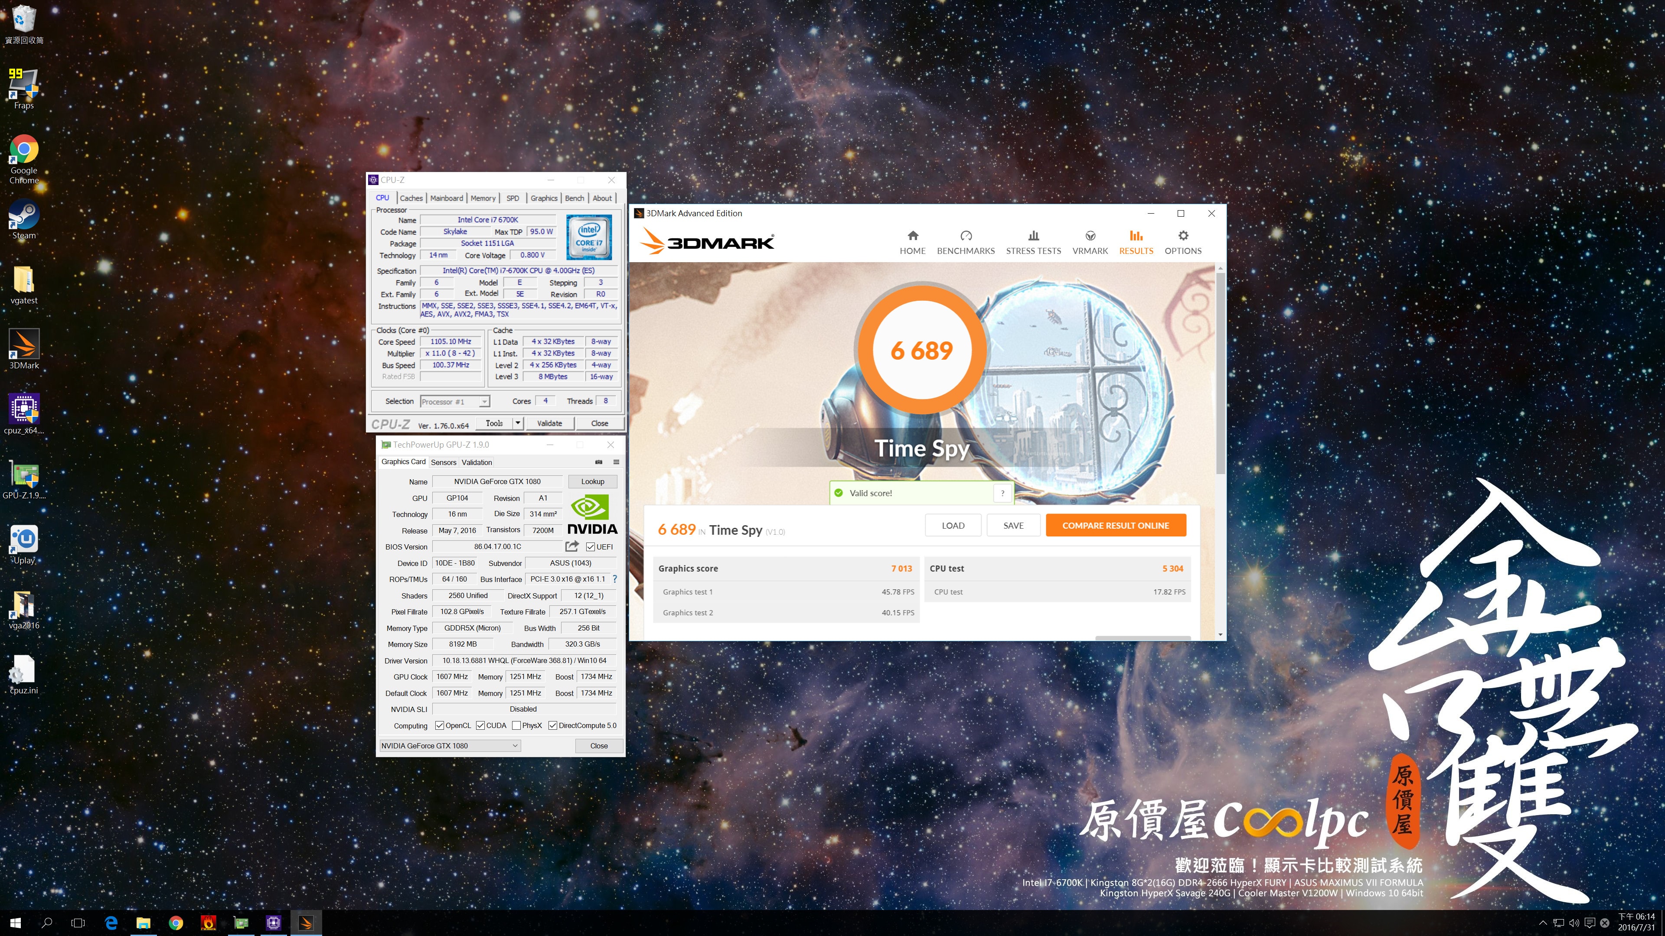Click the Validate button in CPU-Z
The width and height of the screenshot is (1665, 936).
[x=549, y=423]
